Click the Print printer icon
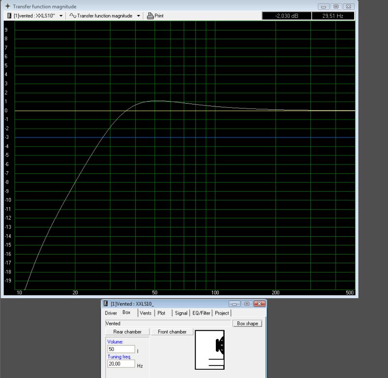The width and height of the screenshot is (388, 378). click(150, 16)
